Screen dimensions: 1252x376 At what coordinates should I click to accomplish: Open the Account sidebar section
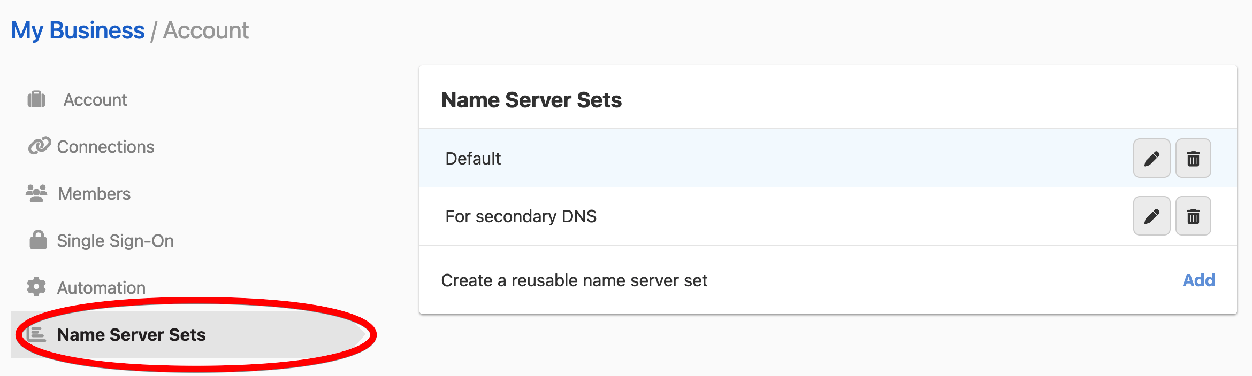point(95,100)
